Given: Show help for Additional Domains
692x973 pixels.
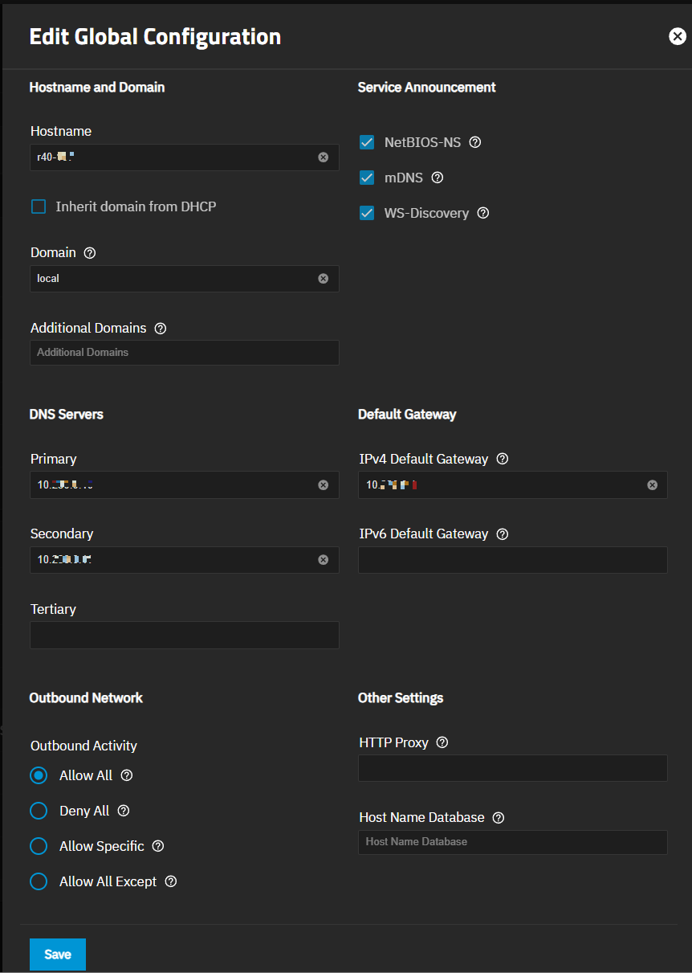Looking at the screenshot, I should [161, 328].
